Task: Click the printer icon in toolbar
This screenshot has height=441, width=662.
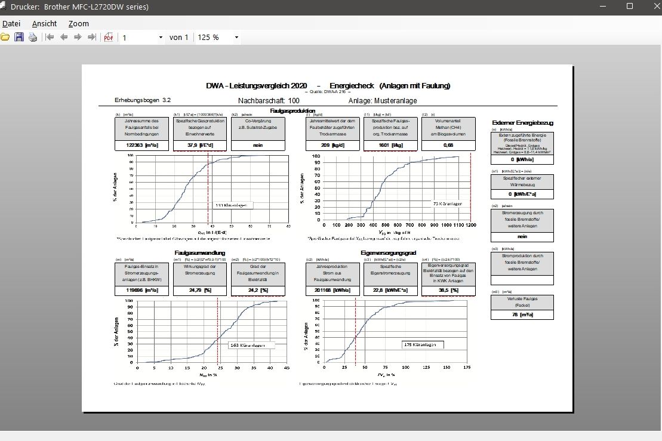Action: [x=33, y=38]
